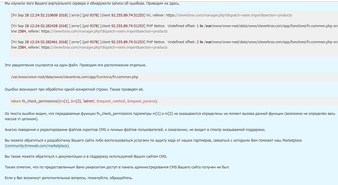Click the 'Undefined offset: 1' log entry

click(x=174, y=28)
